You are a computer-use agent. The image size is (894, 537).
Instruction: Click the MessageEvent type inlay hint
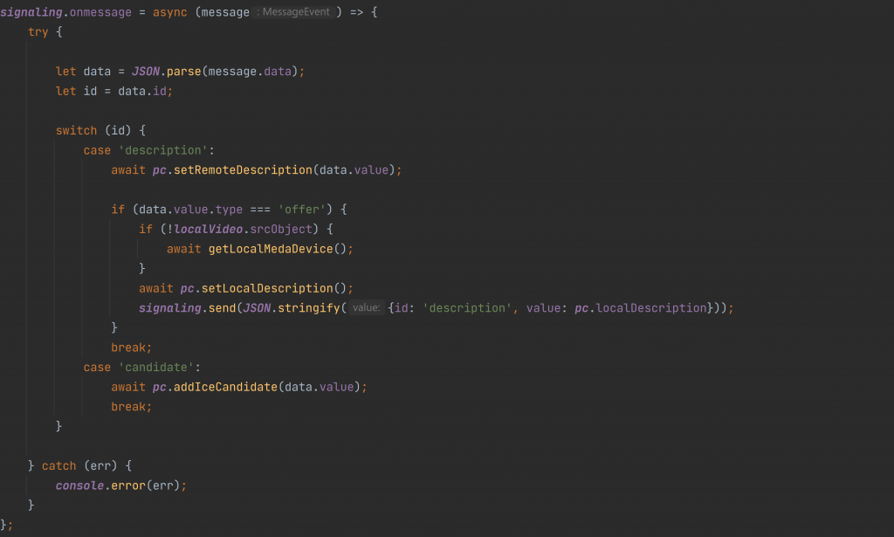point(293,12)
